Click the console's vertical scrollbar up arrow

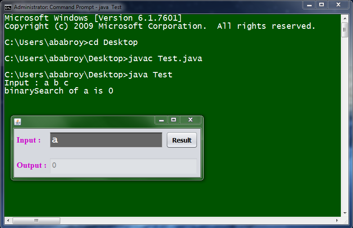click(x=345, y=18)
